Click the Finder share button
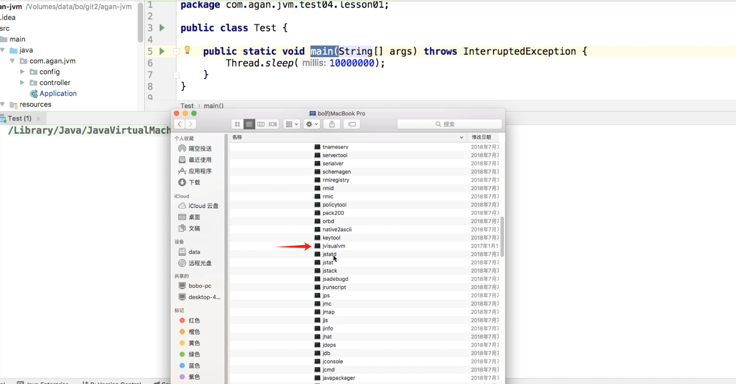This screenshot has width=736, height=384. tap(332, 124)
